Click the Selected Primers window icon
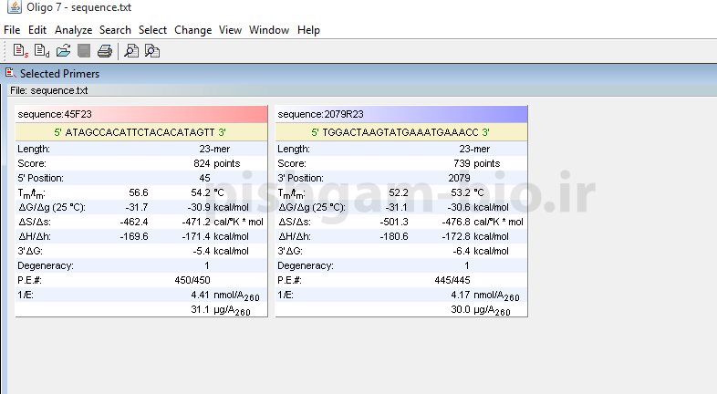 coord(10,73)
